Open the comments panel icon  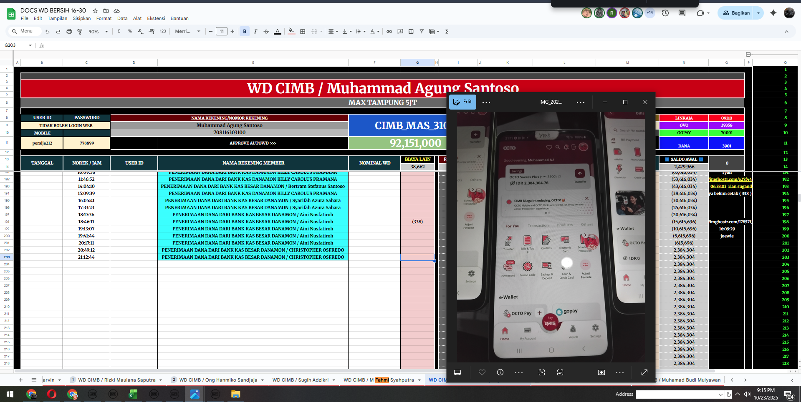pyautogui.click(x=682, y=13)
